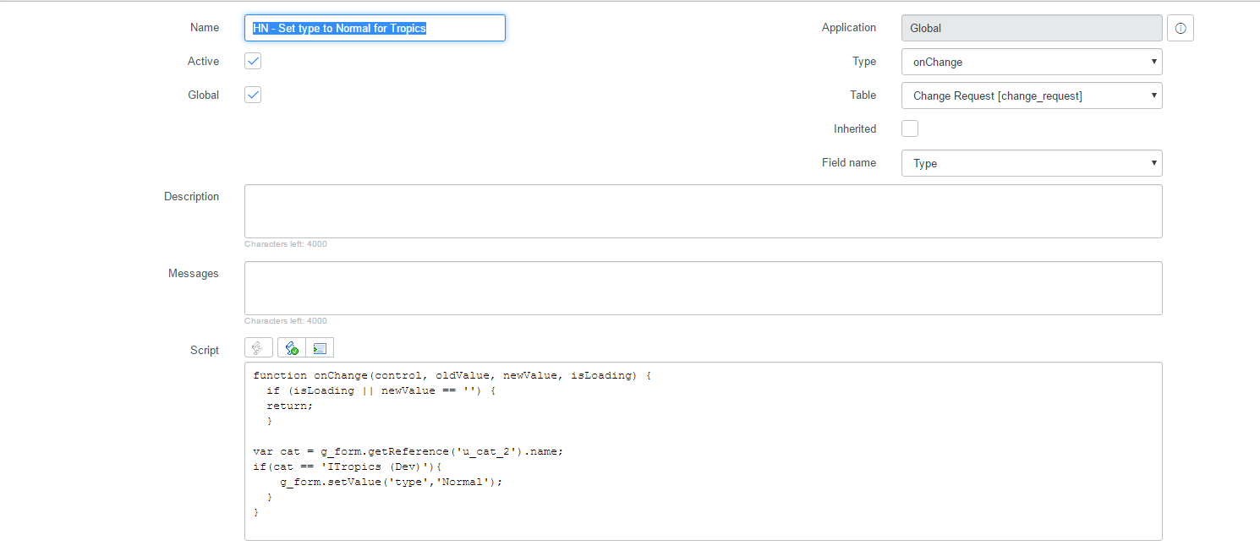Click inside the Messages text area

[x=703, y=287]
